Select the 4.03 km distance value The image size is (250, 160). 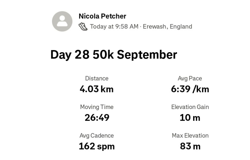[96, 89]
